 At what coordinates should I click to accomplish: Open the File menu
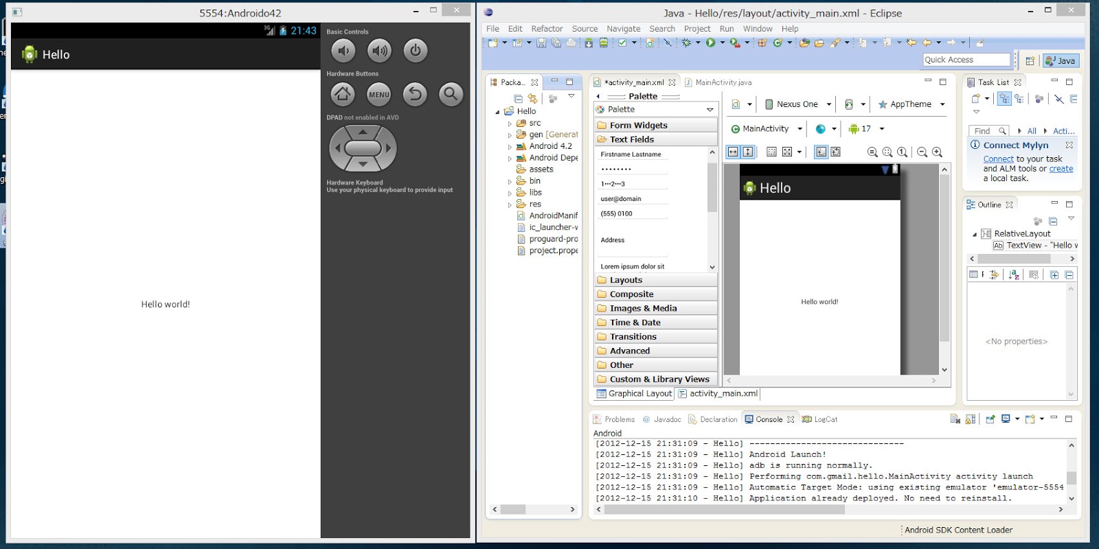click(x=492, y=29)
